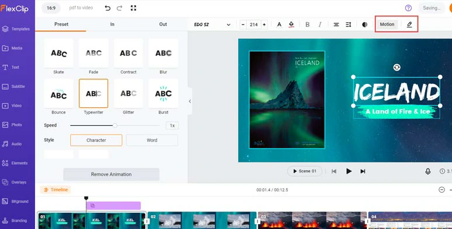Switch to the Out animation tab

(x=163, y=24)
